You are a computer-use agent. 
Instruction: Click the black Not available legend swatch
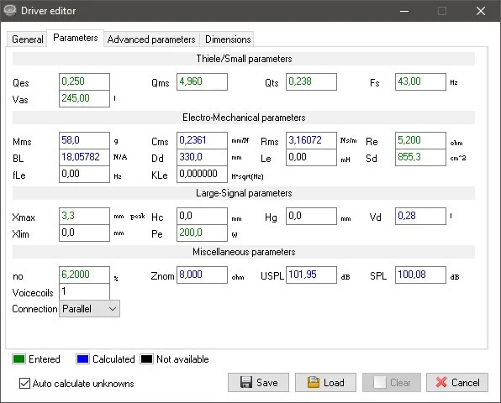146,359
